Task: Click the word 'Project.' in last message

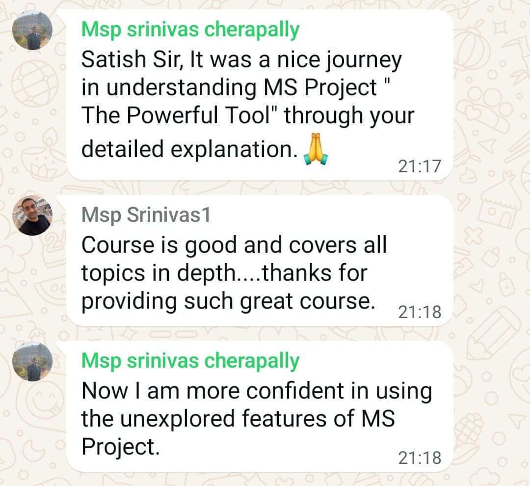Action: coord(120,447)
